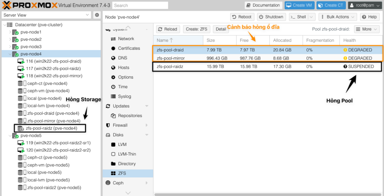Select the zfs-pool-raidz table row name

[169, 67]
